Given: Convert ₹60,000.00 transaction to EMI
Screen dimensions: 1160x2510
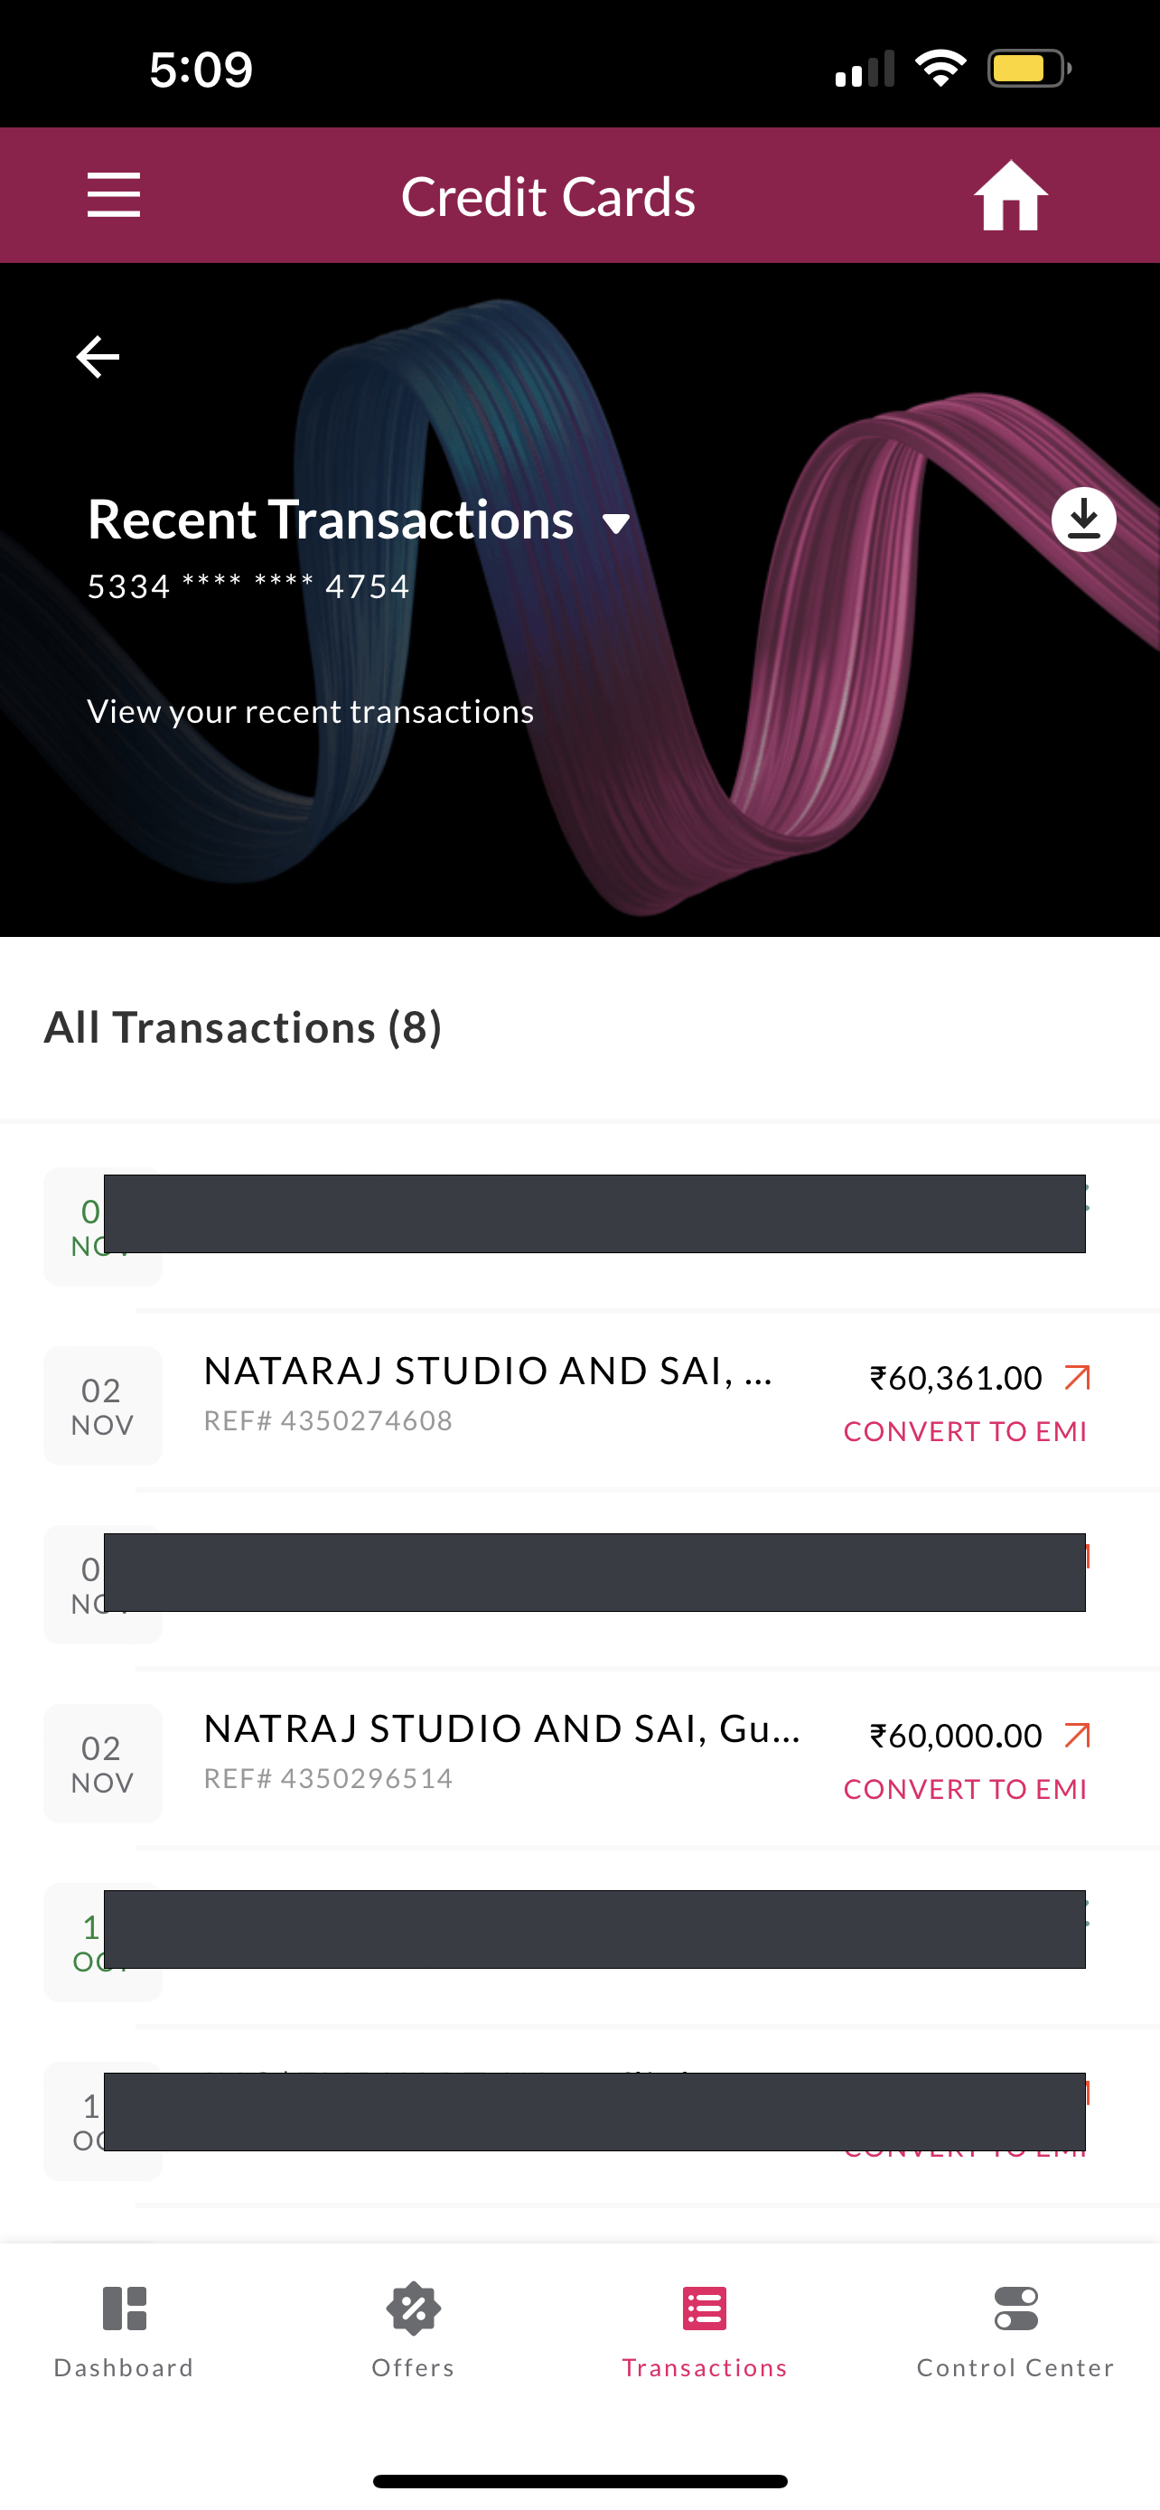Looking at the screenshot, I should click(964, 1789).
